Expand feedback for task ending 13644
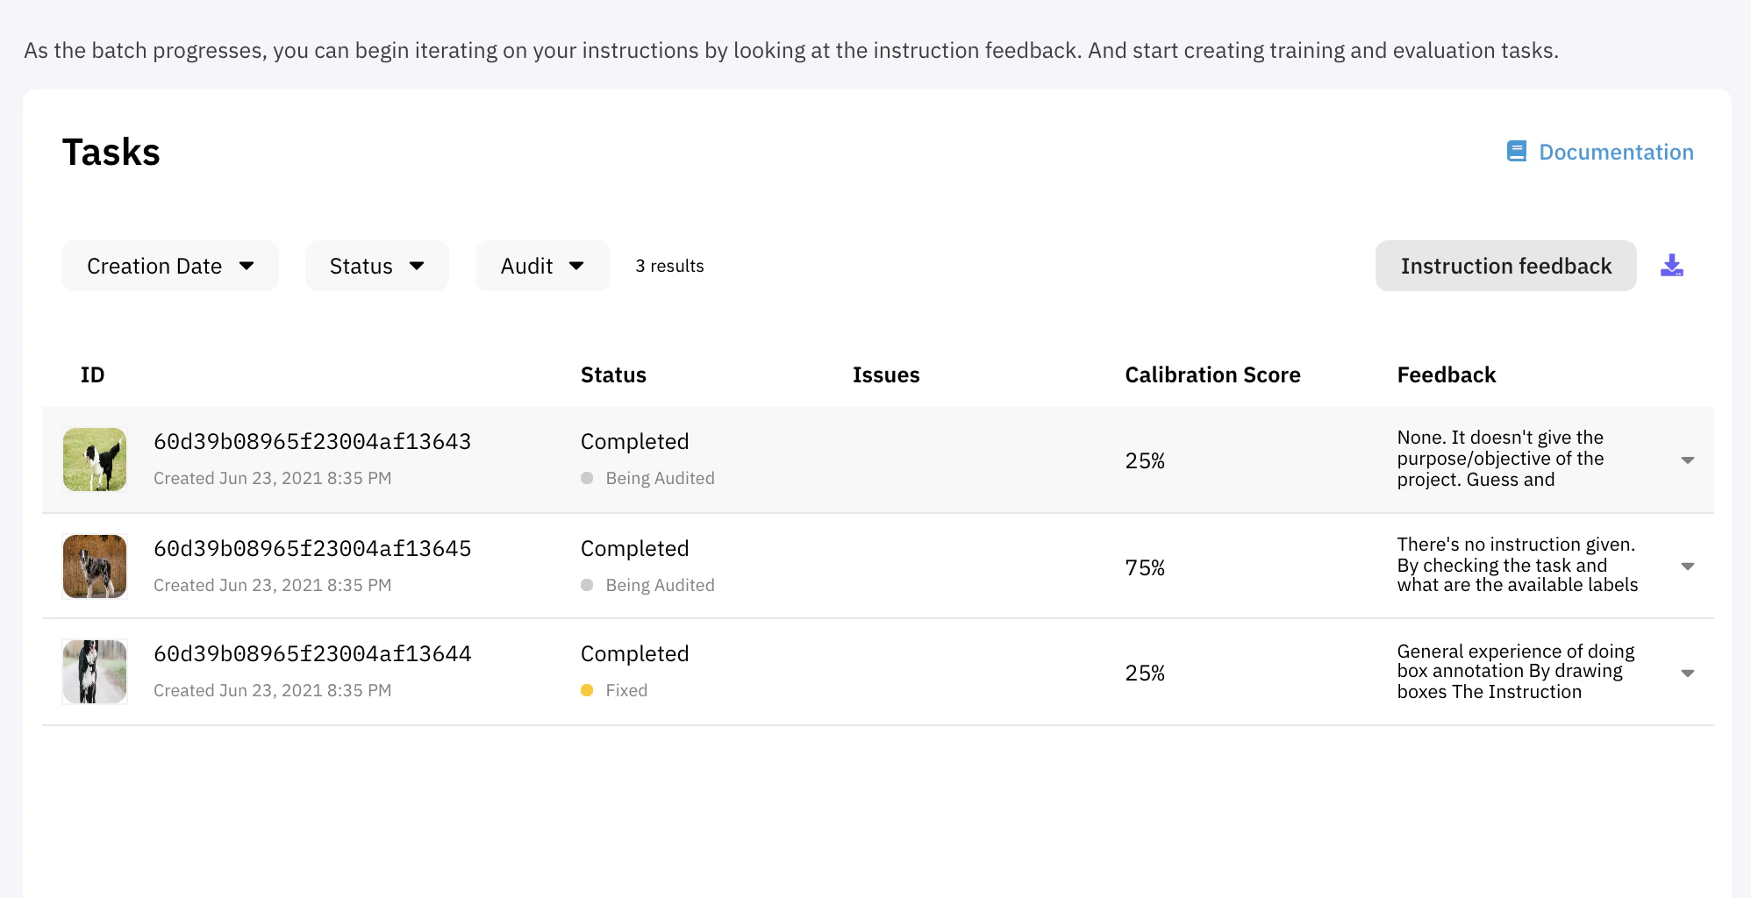This screenshot has height=898, width=1751. point(1687,673)
